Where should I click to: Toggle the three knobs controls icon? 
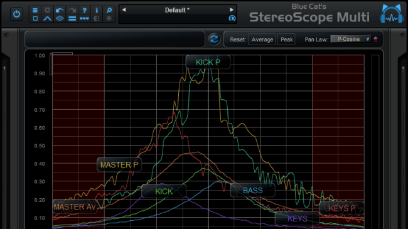click(84, 18)
